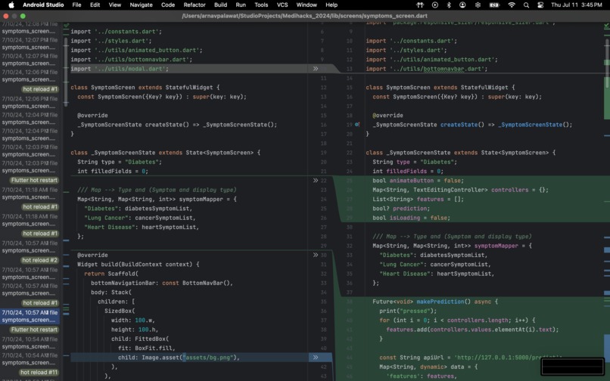Open the View menu
The width and height of the screenshot is (610, 381).
(115, 5)
